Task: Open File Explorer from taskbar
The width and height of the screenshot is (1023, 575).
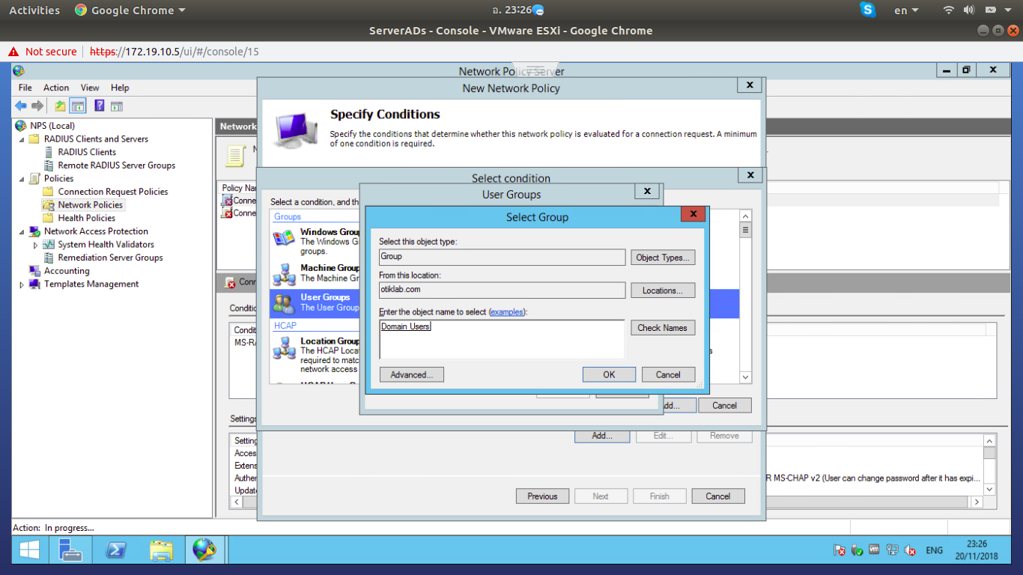Action: pyautogui.click(x=160, y=550)
